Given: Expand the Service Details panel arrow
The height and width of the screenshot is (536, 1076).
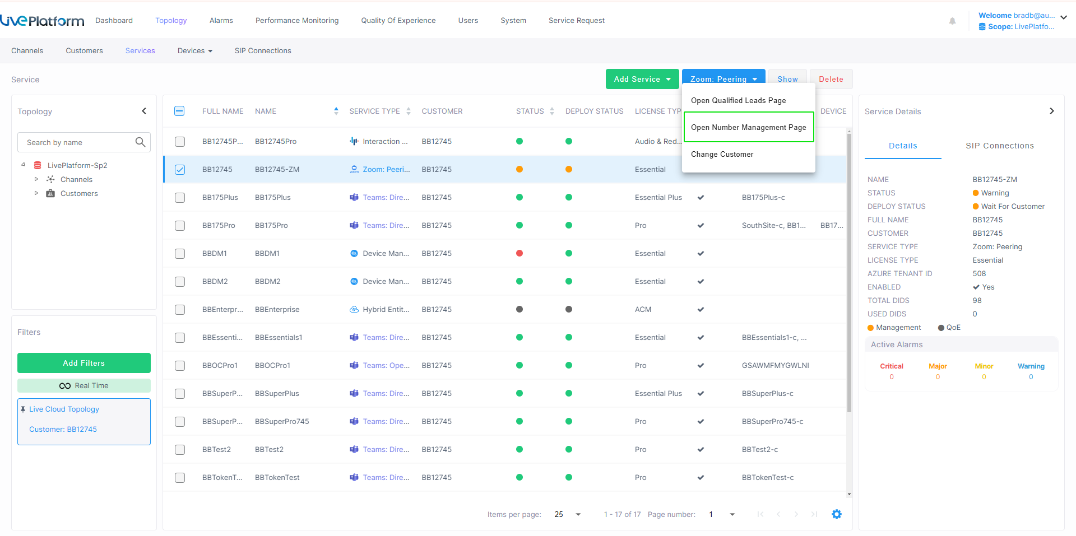Looking at the screenshot, I should (1052, 111).
